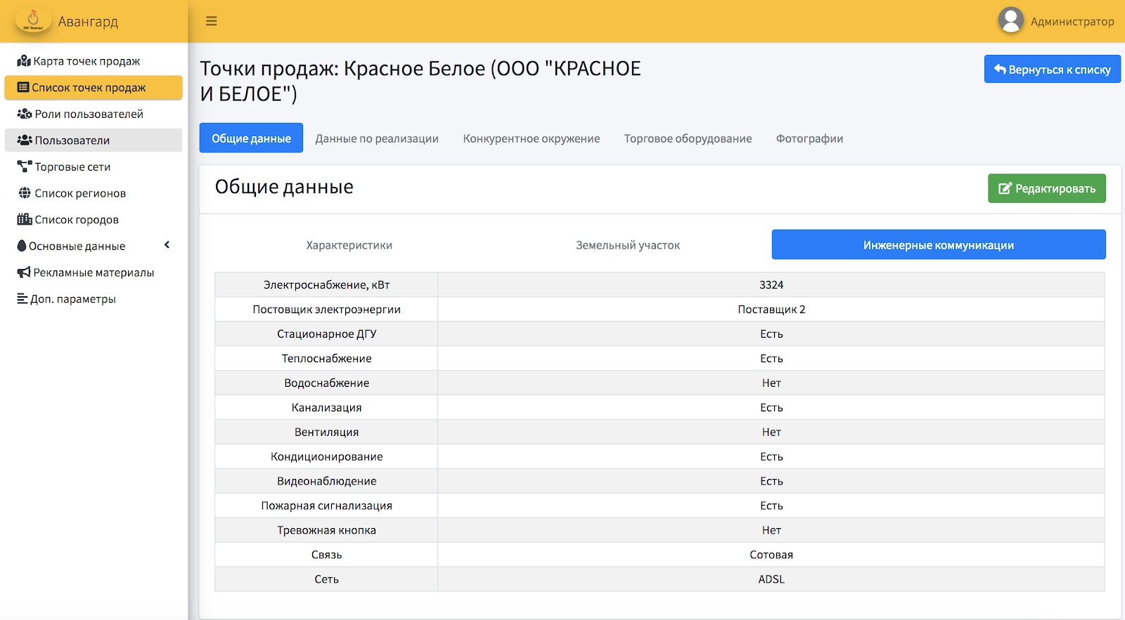The width and height of the screenshot is (1125, 620).
Task: Select Инженерные коммуникации sub-tab
Action: click(x=939, y=245)
